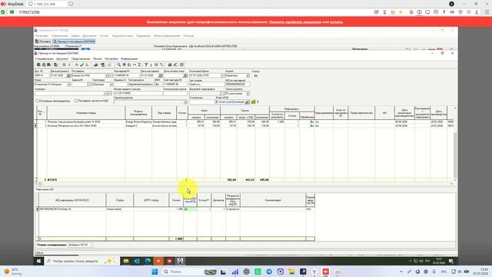Open Edge browser in remote taskbar

148,261
